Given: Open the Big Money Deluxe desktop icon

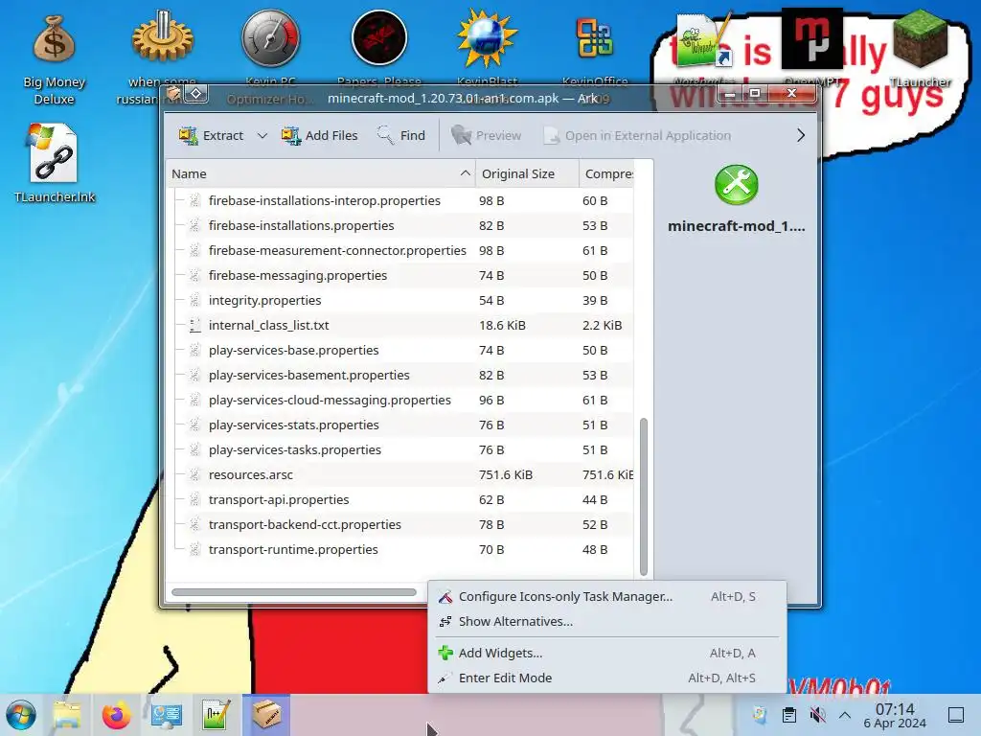Looking at the screenshot, I should [x=54, y=38].
